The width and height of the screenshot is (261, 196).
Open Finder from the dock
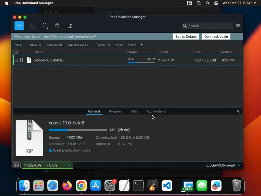tap(24, 186)
